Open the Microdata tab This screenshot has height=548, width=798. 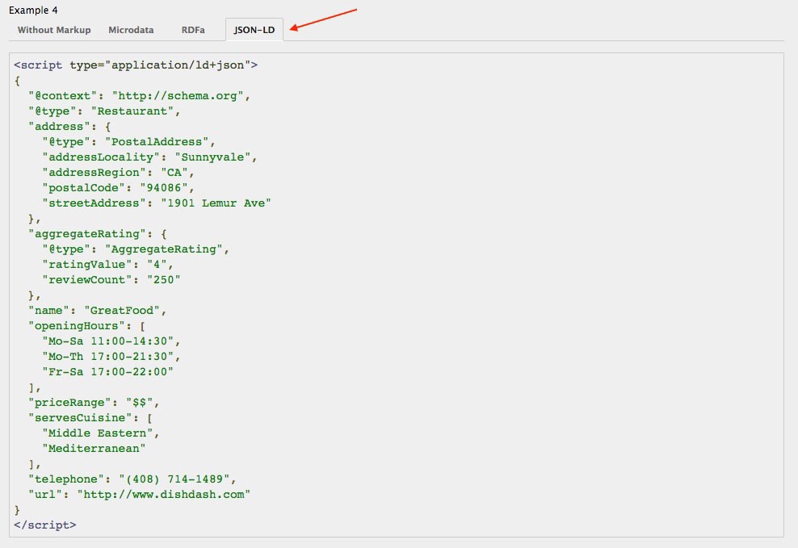coord(132,30)
